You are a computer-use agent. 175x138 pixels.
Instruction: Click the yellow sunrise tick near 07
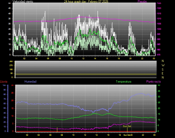(x=57, y=129)
